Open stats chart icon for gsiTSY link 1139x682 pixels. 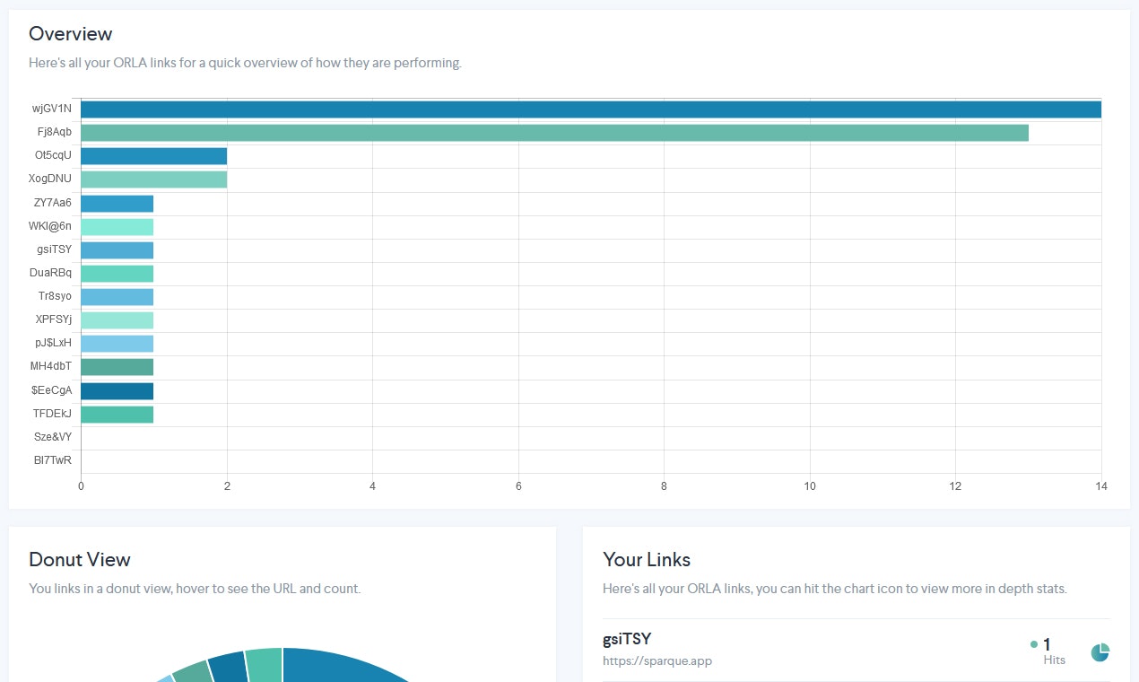coord(1100,652)
